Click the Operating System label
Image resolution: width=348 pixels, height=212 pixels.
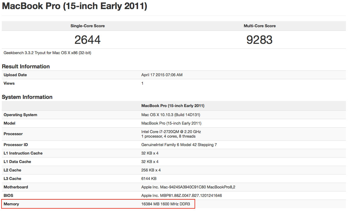(21, 115)
